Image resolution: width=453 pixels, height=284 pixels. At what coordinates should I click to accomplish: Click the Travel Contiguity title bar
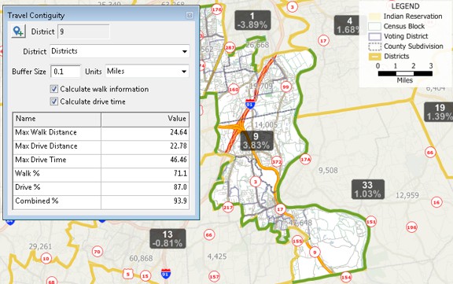click(x=101, y=15)
